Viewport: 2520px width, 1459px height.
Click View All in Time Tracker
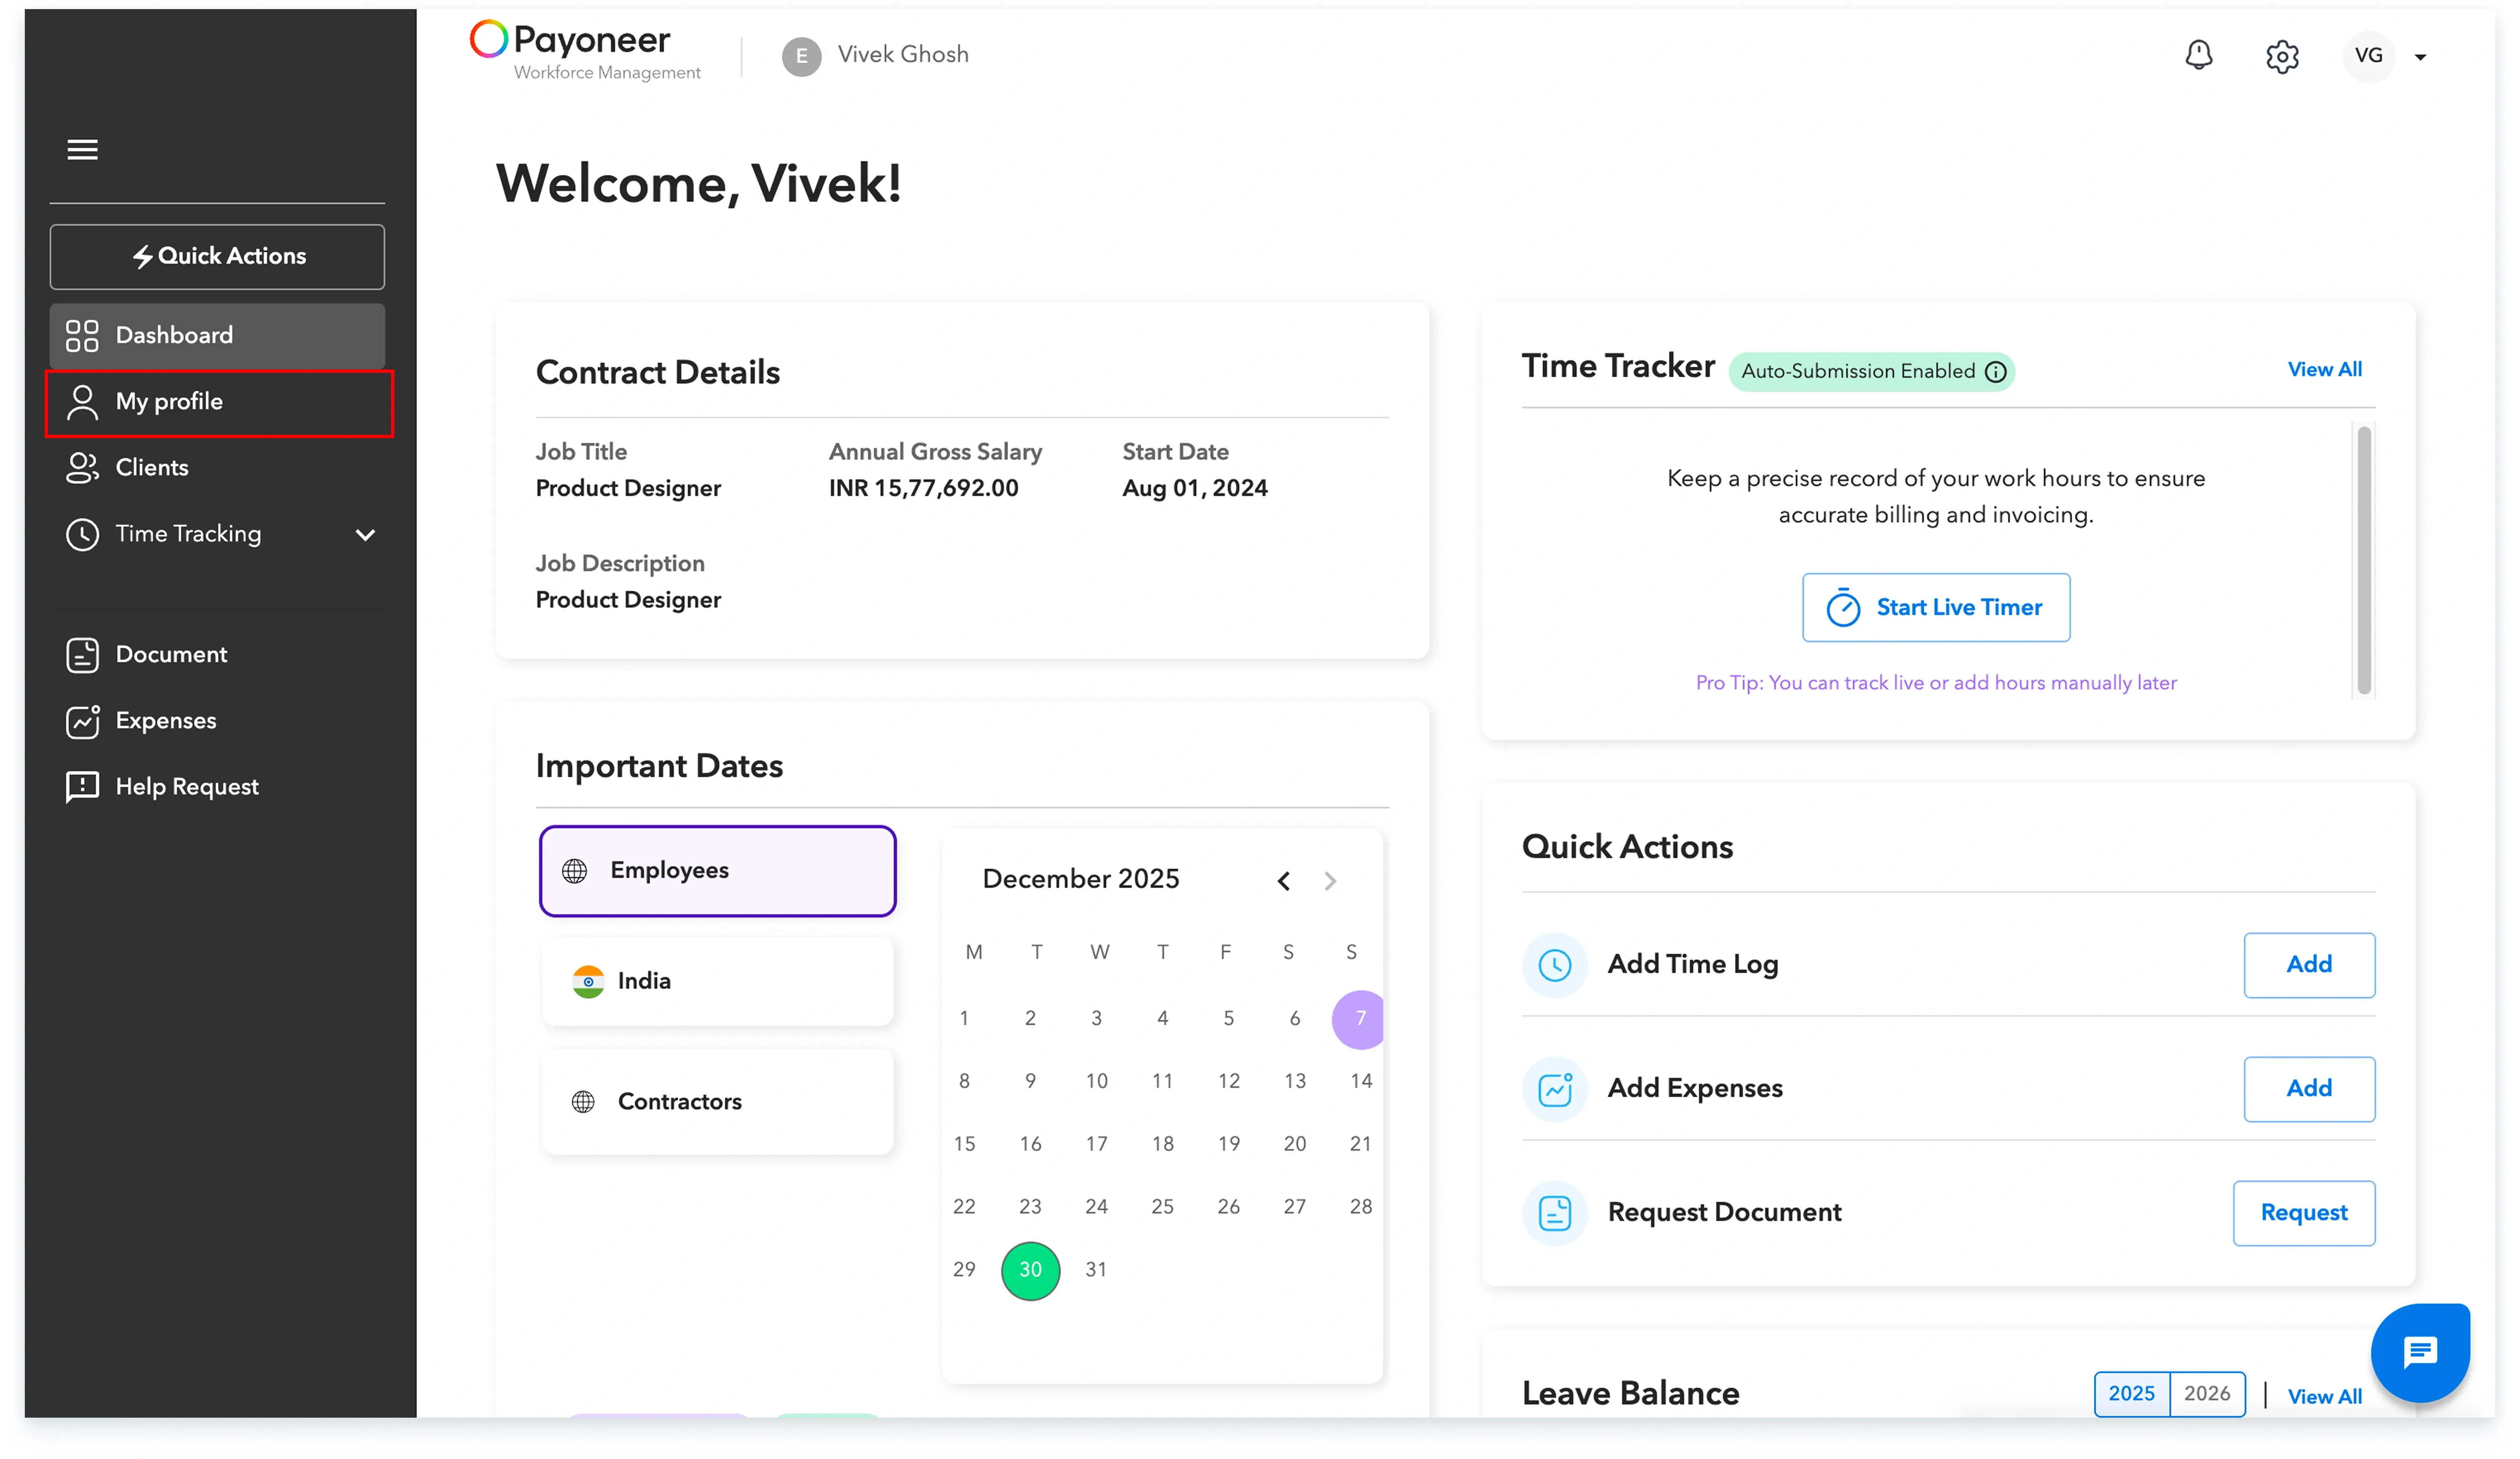pos(2324,370)
